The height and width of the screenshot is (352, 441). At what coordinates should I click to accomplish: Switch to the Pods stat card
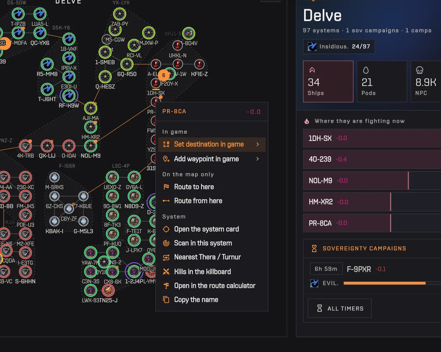point(382,81)
